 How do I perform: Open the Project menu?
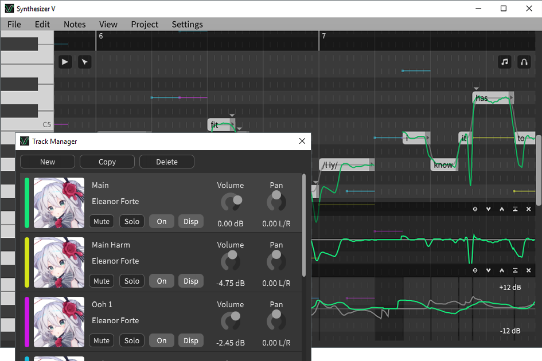pos(145,24)
